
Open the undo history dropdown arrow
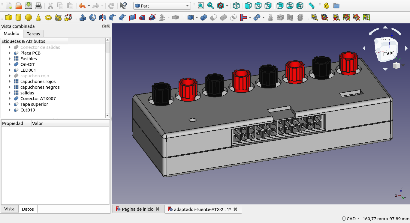(x=89, y=6)
